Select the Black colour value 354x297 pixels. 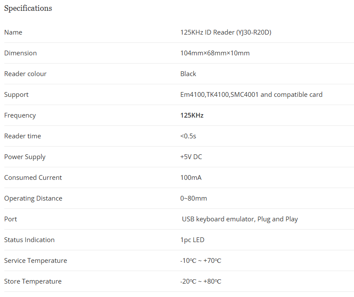[188, 74]
